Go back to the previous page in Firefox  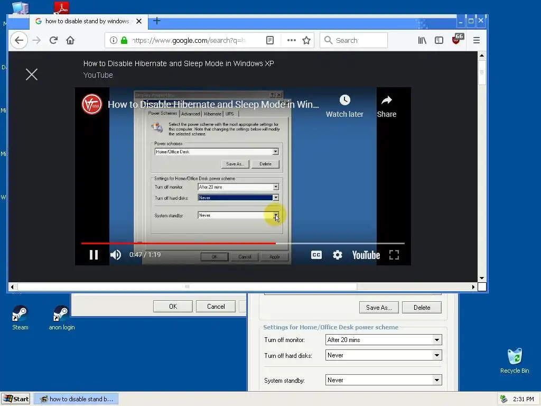pos(19,40)
